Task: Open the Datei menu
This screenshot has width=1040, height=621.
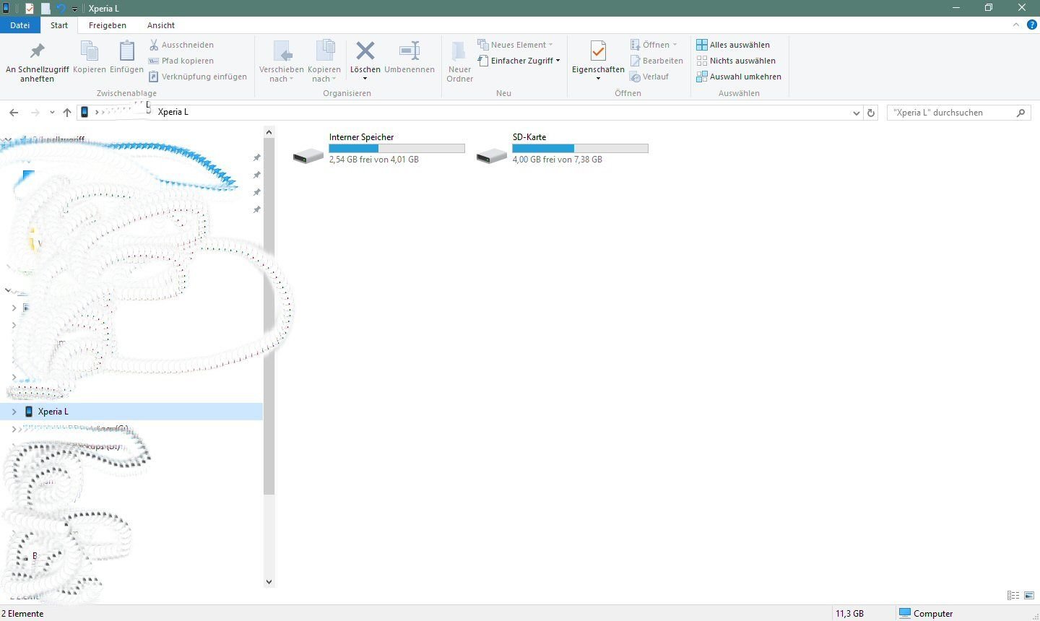Action: point(20,25)
